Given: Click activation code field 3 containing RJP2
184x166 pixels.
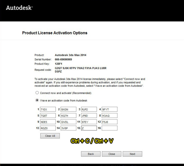Looking at the screenshot, I should [89, 109].
